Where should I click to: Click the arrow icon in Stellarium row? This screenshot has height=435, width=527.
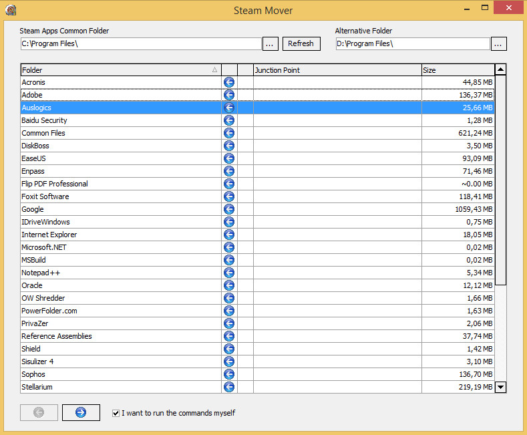(x=229, y=387)
